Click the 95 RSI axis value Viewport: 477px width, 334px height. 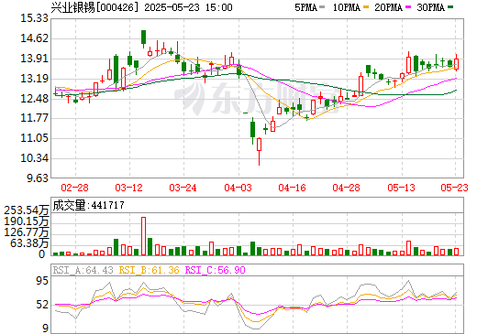click(42, 281)
